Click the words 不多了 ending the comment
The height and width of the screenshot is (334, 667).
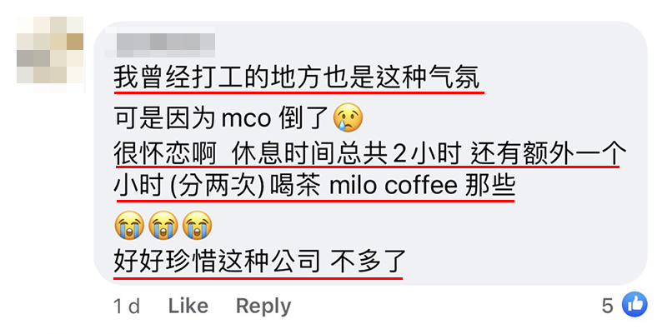[368, 262]
